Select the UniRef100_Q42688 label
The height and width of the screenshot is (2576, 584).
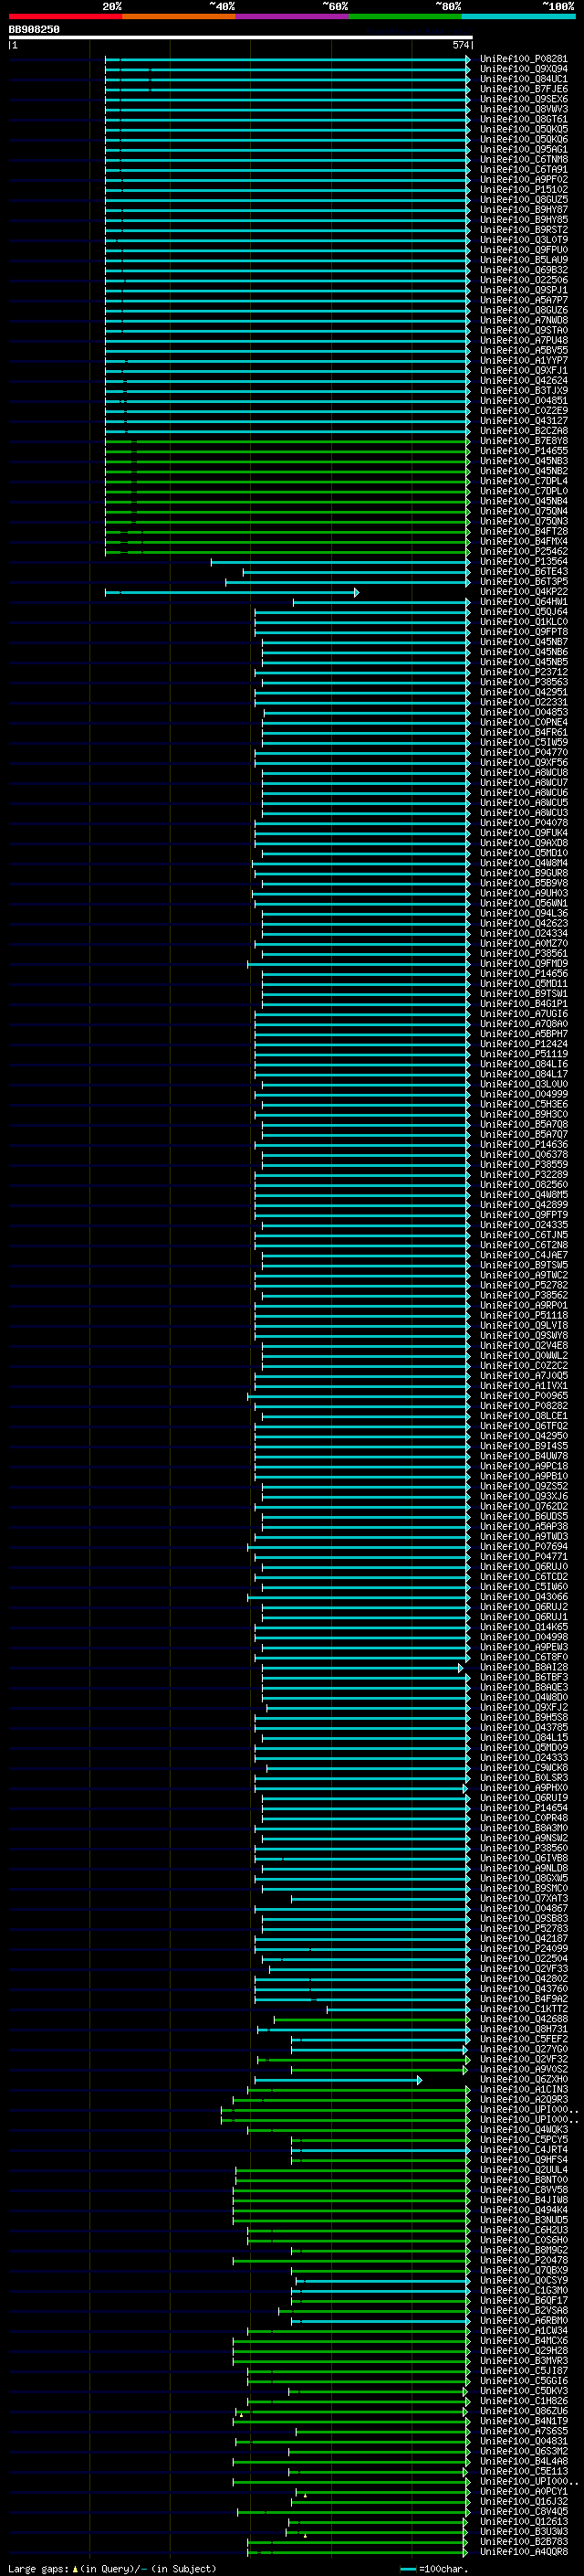click(x=524, y=2019)
